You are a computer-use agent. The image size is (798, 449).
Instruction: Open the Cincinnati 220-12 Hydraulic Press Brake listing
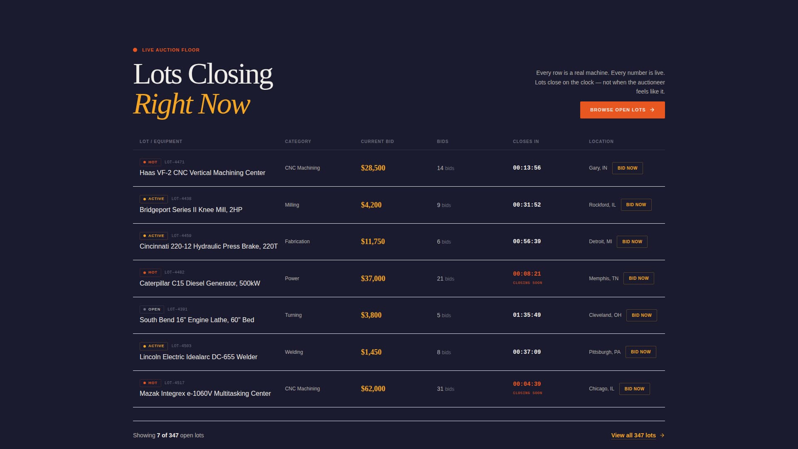(208, 246)
